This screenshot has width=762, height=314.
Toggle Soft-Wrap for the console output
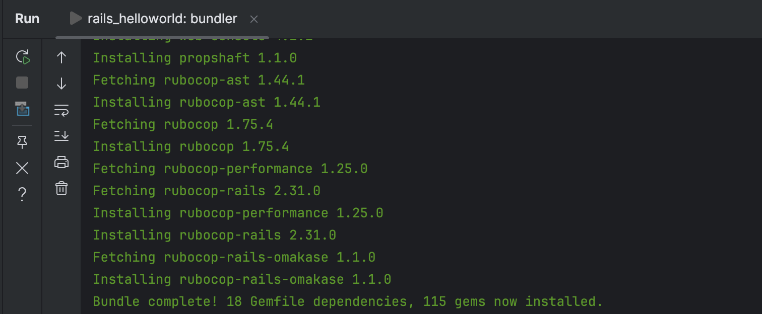(61, 110)
